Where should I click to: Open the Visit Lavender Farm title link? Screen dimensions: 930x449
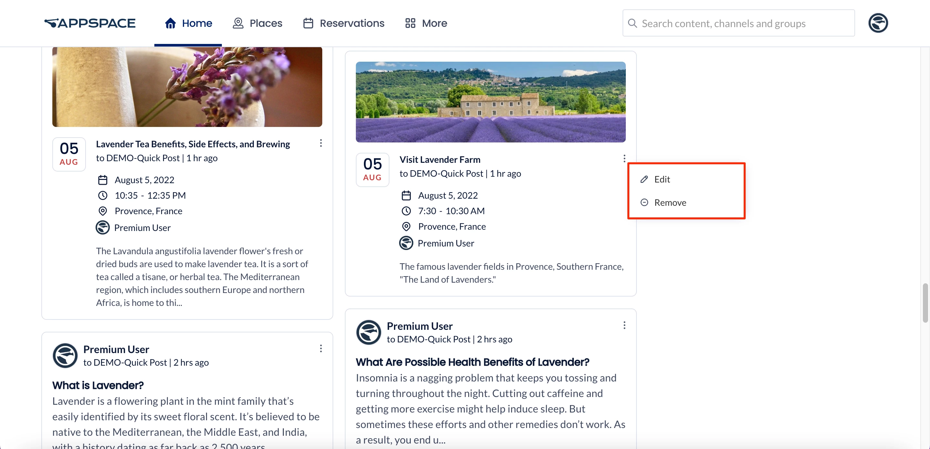pos(439,160)
